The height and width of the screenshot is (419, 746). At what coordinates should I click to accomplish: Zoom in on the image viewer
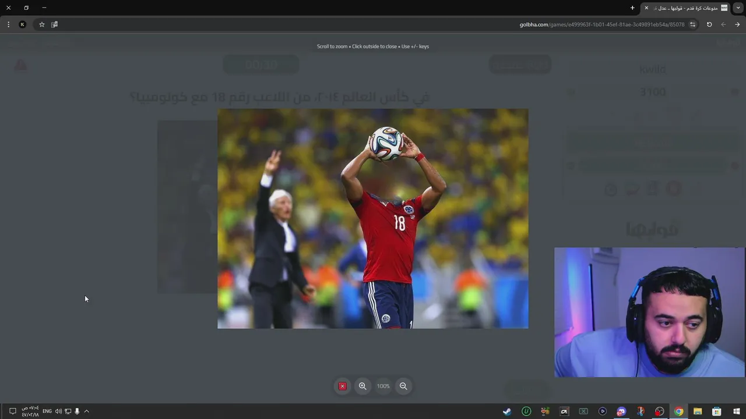click(363, 386)
